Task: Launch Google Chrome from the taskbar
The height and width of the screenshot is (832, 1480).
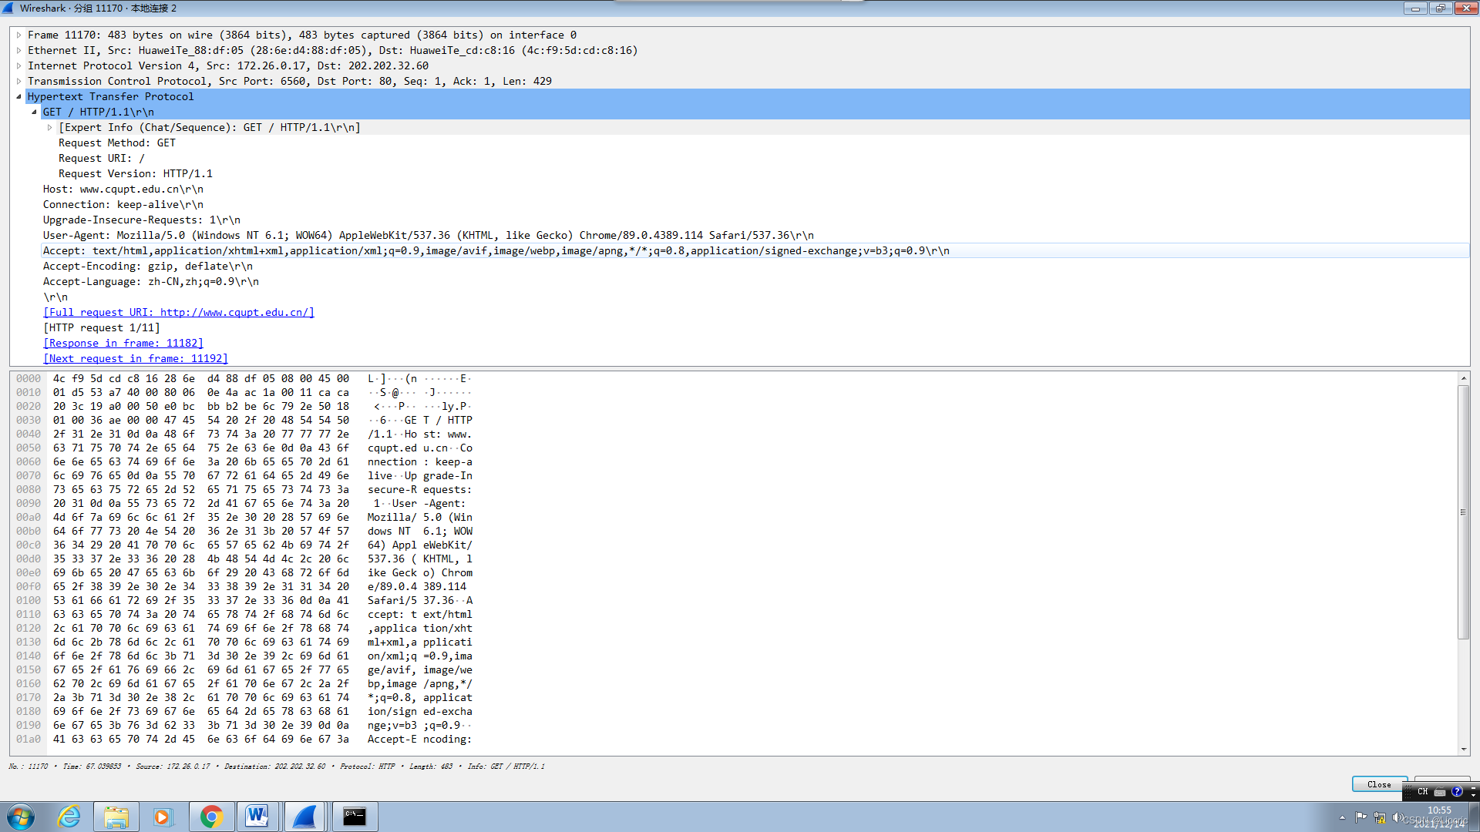Action: pos(211,817)
